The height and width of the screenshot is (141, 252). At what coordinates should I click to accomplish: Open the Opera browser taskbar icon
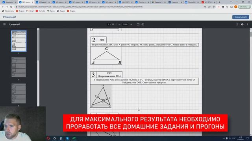[x=48, y=138]
